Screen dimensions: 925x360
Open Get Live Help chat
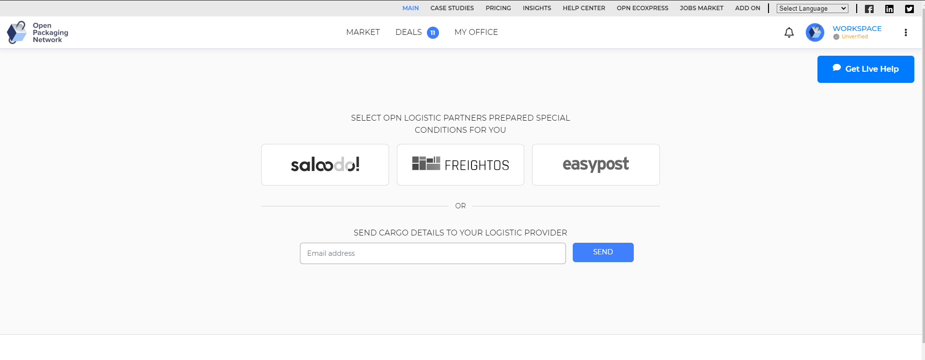865,69
